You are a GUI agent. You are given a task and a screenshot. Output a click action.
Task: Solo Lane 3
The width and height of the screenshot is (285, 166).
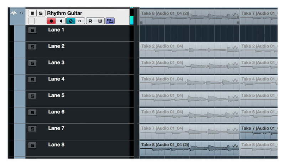(32, 63)
